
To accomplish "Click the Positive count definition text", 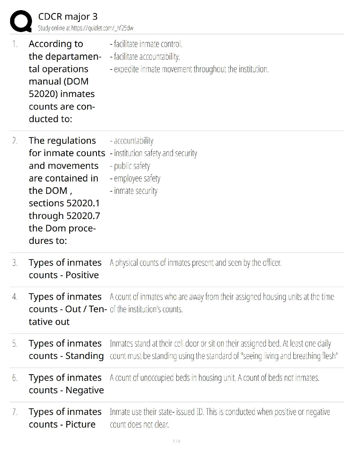I will pyautogui.click(x=195, y=263).
